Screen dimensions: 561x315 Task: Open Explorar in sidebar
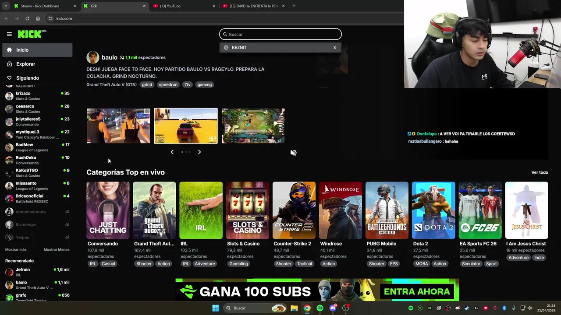tap(37, 64)
